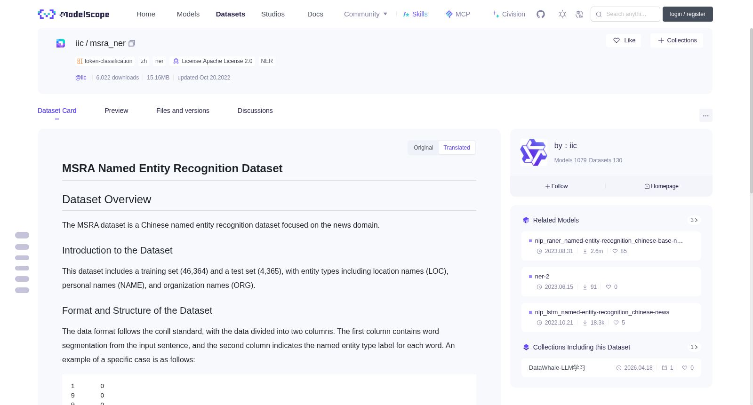Focus the search anything input field
The height and width of the screenshot is (405, 753).
click(x=625, y=14)
